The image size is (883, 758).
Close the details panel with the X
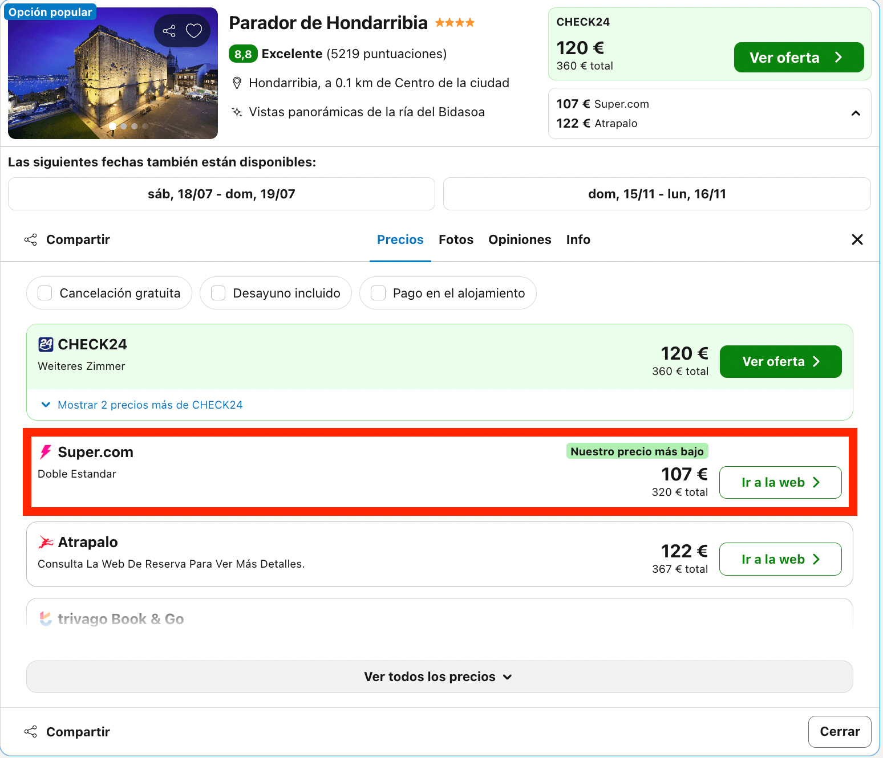coord(857,240)
